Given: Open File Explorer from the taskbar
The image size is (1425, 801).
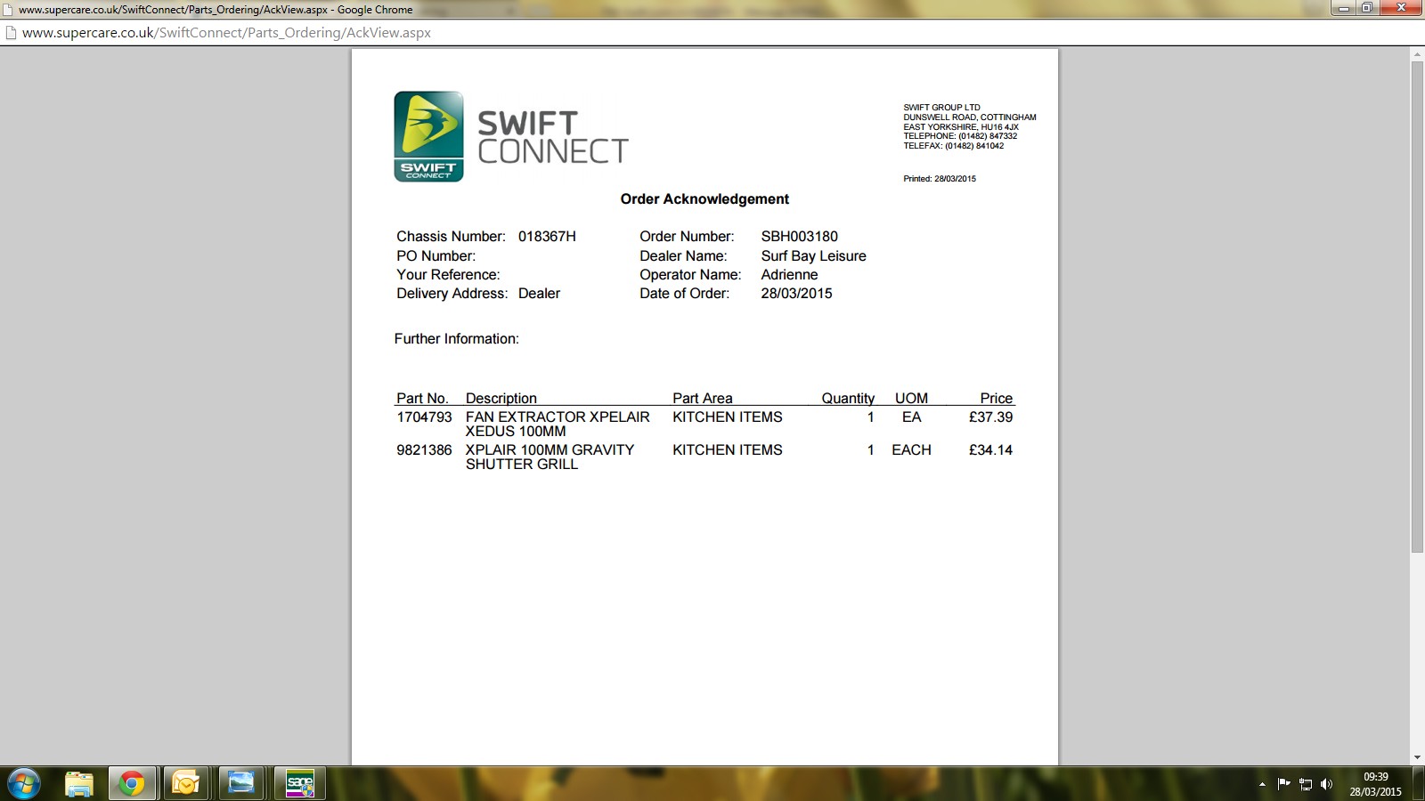Looking at the screenshot, I should 79,783.
